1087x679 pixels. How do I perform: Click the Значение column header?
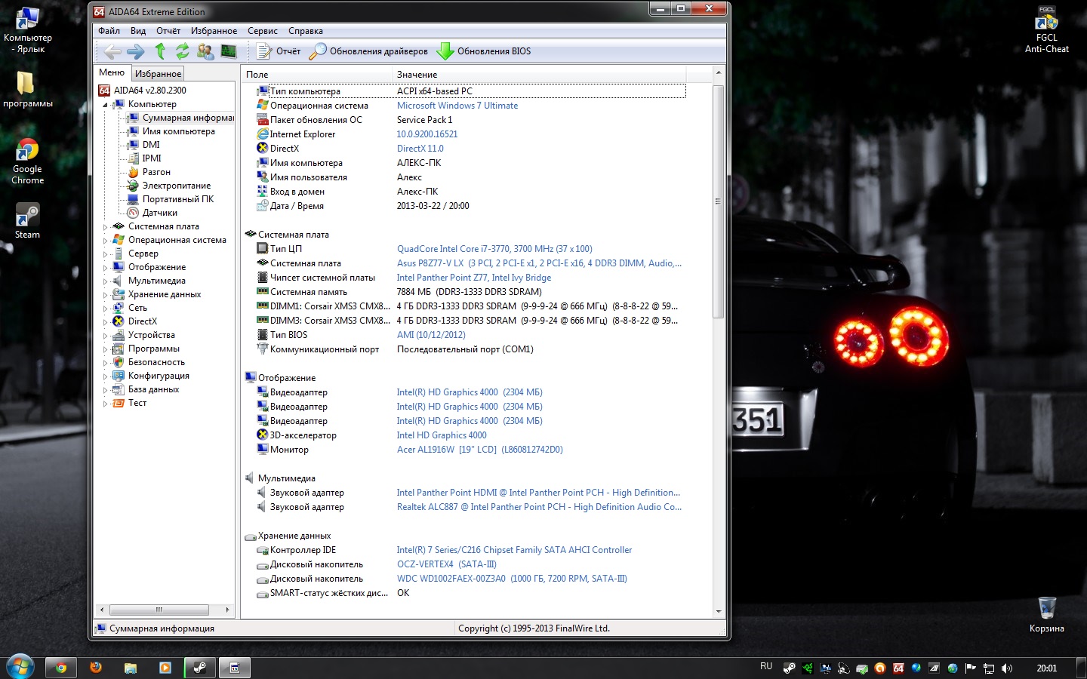(x=539, y=75)
